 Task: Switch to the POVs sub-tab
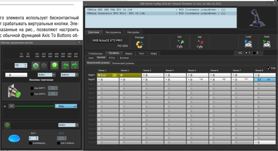pyautogui.click(x=112, y=58)
